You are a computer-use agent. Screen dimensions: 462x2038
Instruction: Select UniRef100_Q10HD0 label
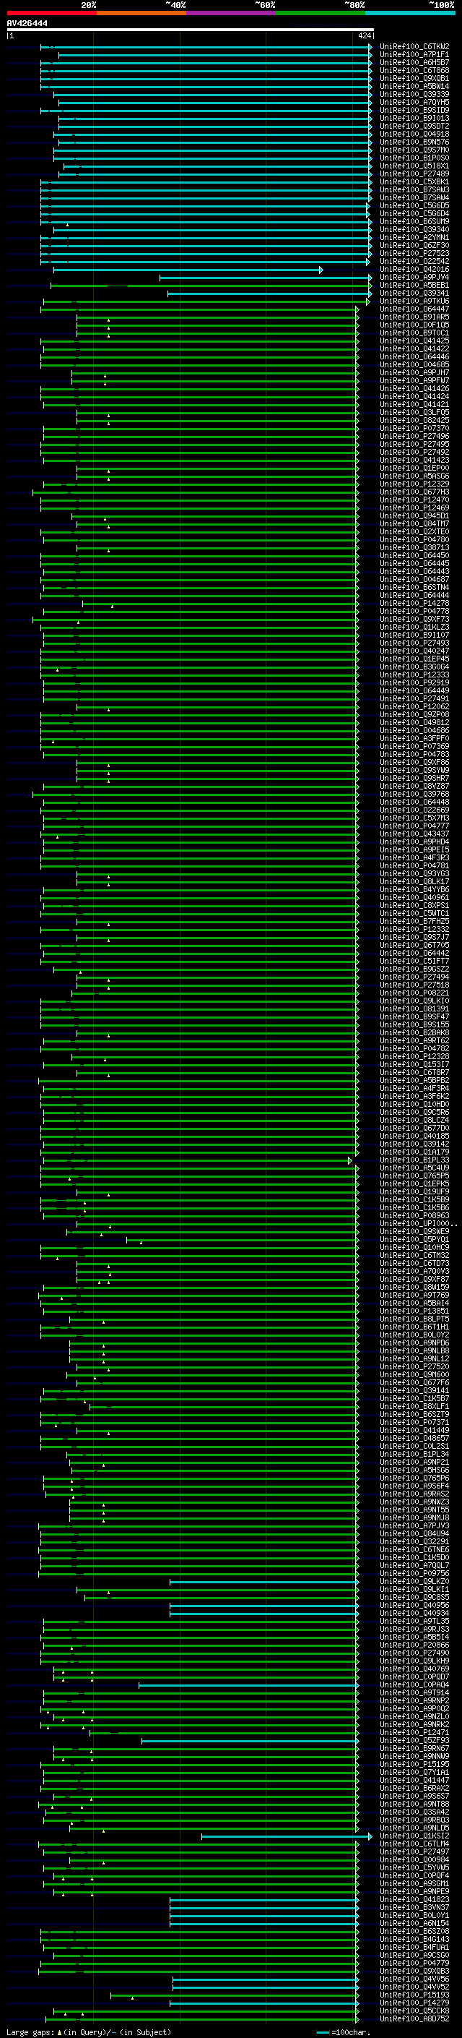point(414,1104)
